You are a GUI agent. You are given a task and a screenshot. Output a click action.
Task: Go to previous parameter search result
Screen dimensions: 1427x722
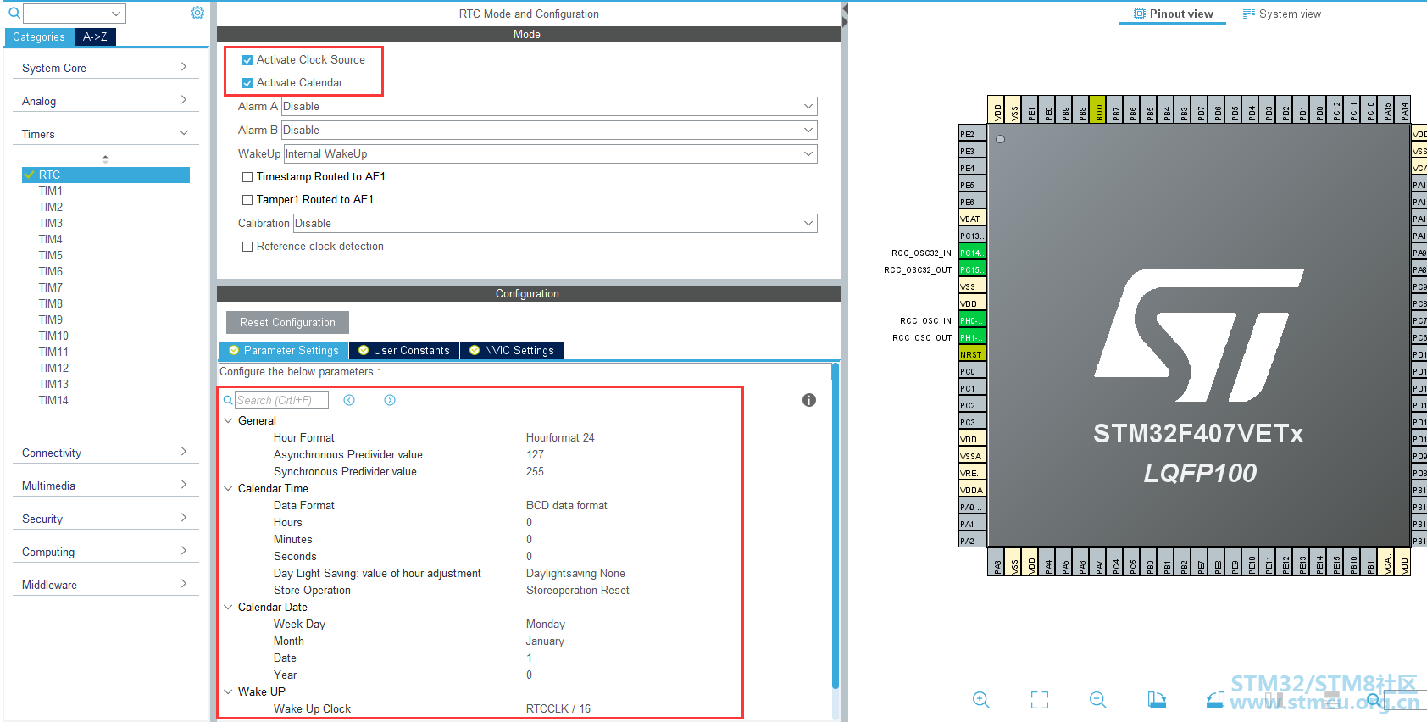click(x=349, y=400)
